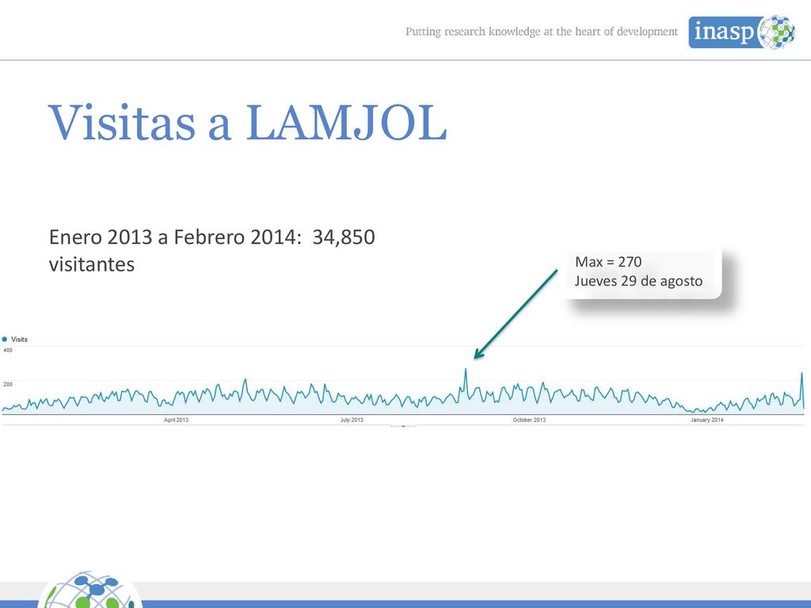Click the 'July 2013' x-axis label

[352, 420]
